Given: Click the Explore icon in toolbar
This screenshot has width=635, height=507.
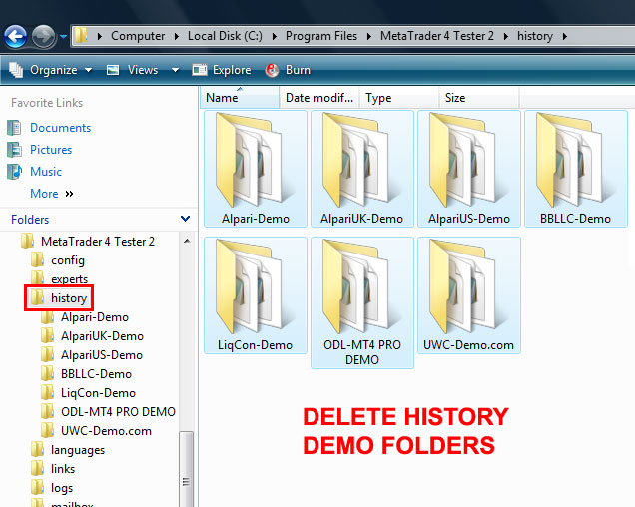Looking at the screenshot, I should (200, 70).
